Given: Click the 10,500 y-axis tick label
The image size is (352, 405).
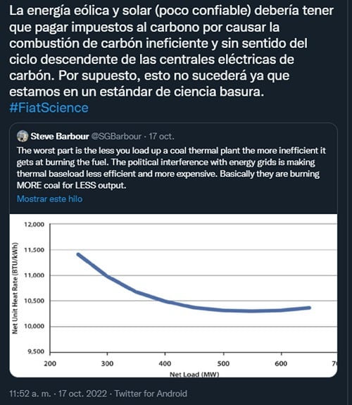Looking at the screenshot, I should point(34,301).
